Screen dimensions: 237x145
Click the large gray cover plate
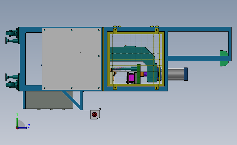click(72, 59)
